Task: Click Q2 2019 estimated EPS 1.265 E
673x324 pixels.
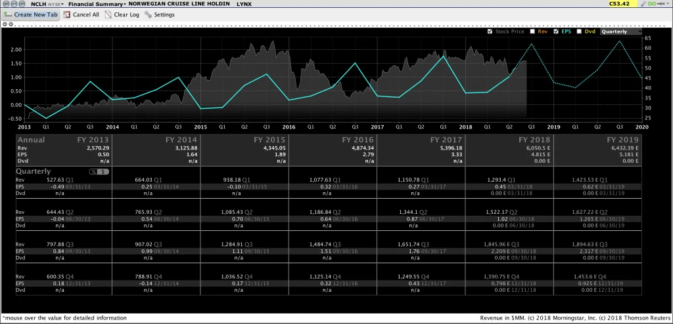Action: pos(588,219)
